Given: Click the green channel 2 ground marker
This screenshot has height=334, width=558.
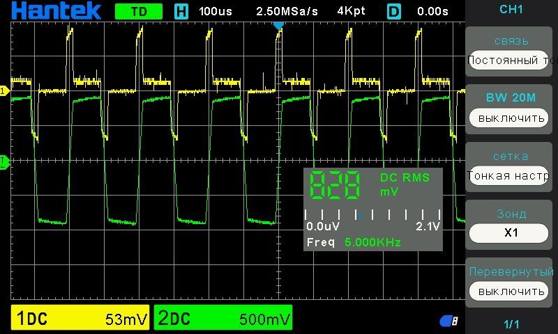Looking at the screenshot, I should tap(3, 162).
